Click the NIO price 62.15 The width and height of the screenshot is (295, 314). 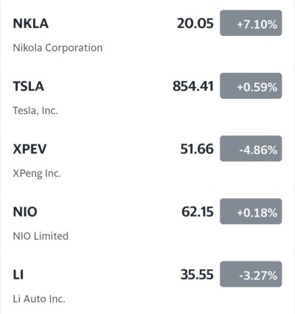[x=198, y=212]
